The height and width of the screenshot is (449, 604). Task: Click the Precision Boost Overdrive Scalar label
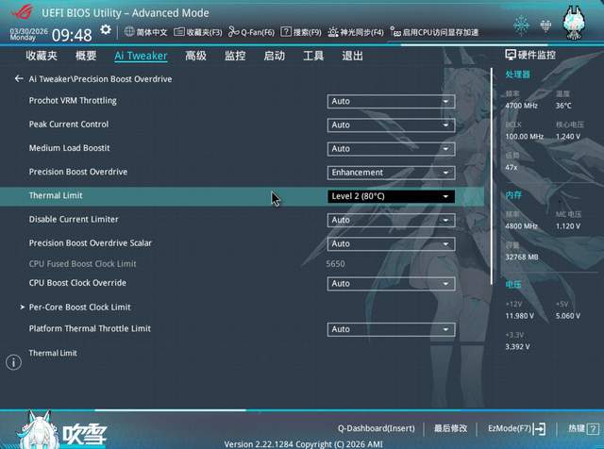point(91,243)
